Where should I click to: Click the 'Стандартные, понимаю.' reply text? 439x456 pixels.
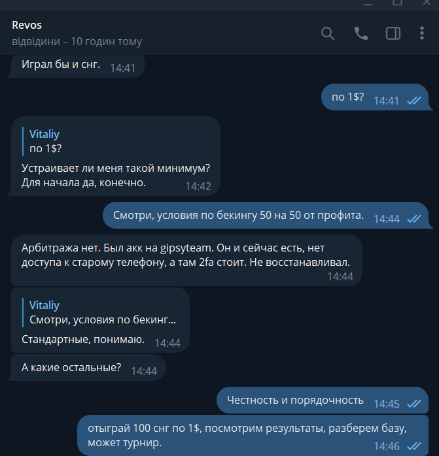(83, 339)
